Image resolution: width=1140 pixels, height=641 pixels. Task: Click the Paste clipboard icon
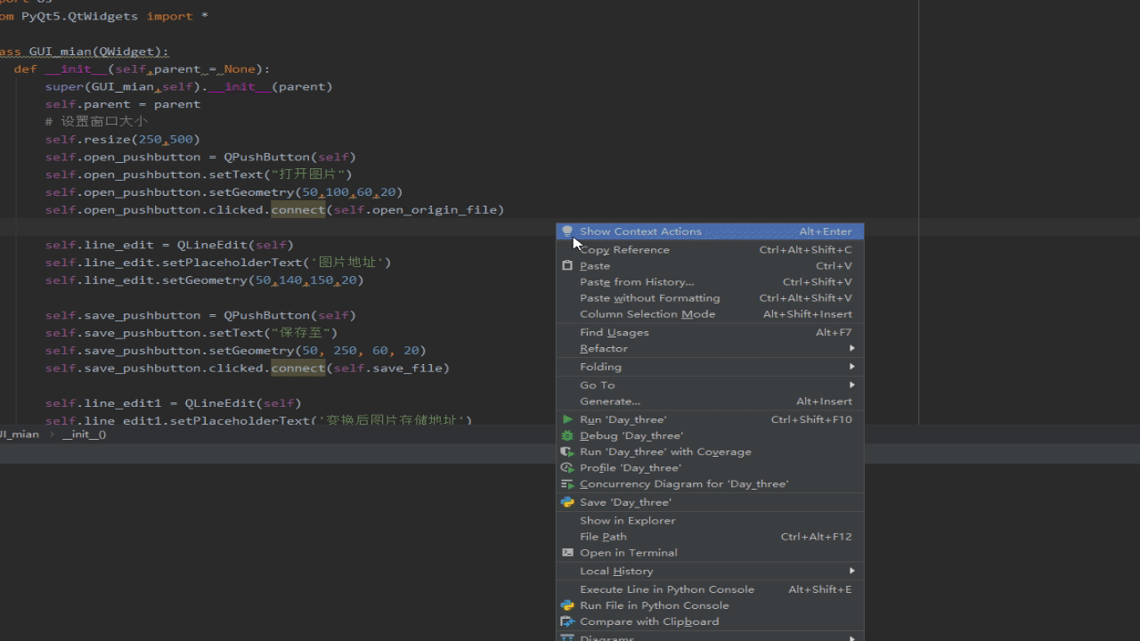tap(567, 265)
